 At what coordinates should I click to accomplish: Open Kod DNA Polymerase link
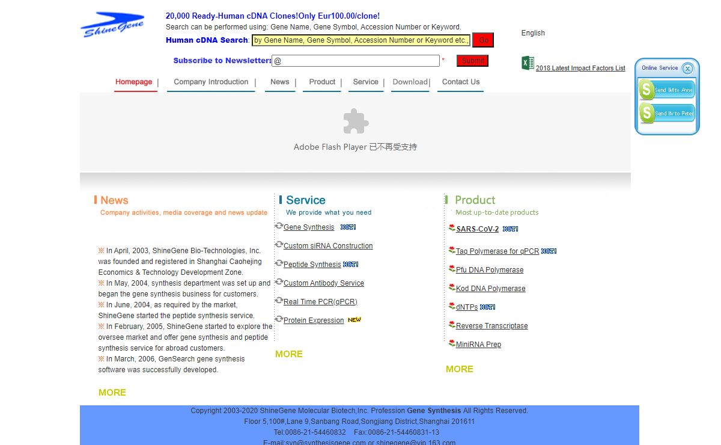tap(491, 289)
